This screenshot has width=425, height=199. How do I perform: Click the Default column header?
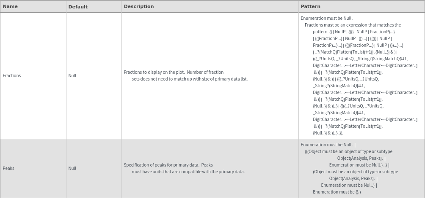78,7
